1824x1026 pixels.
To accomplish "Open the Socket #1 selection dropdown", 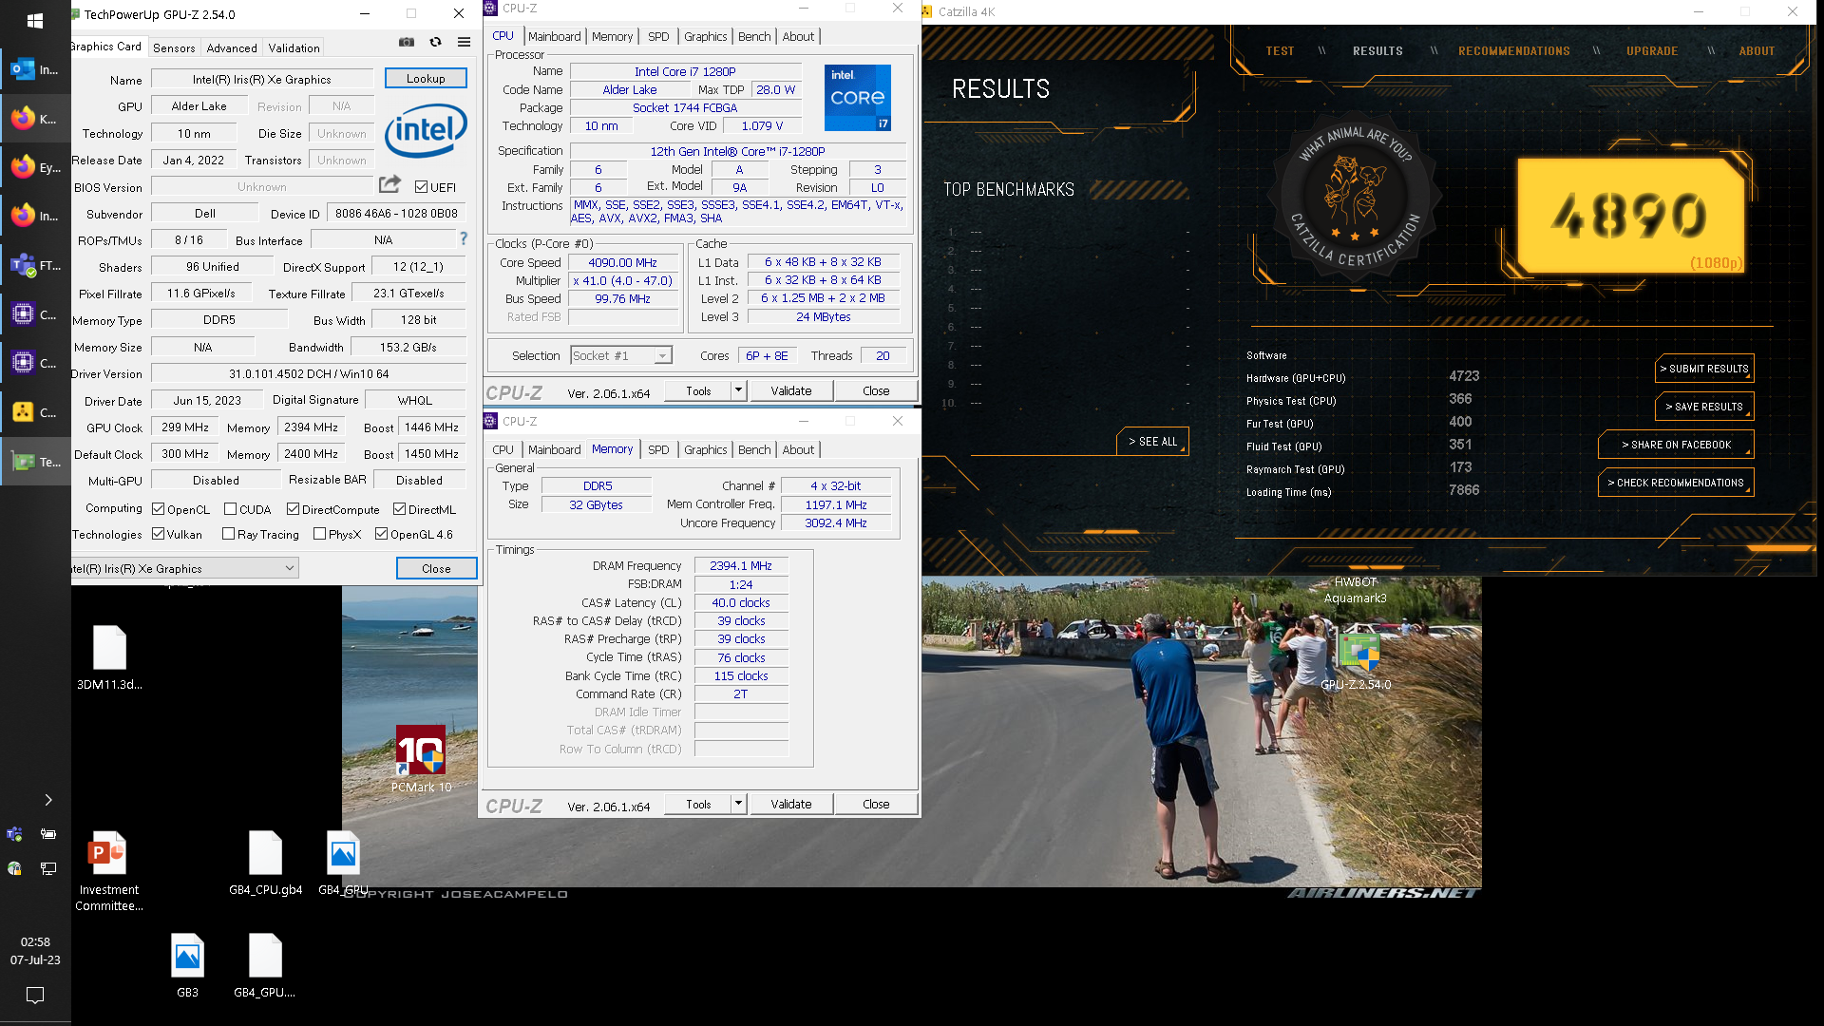I will pos(621,355).
